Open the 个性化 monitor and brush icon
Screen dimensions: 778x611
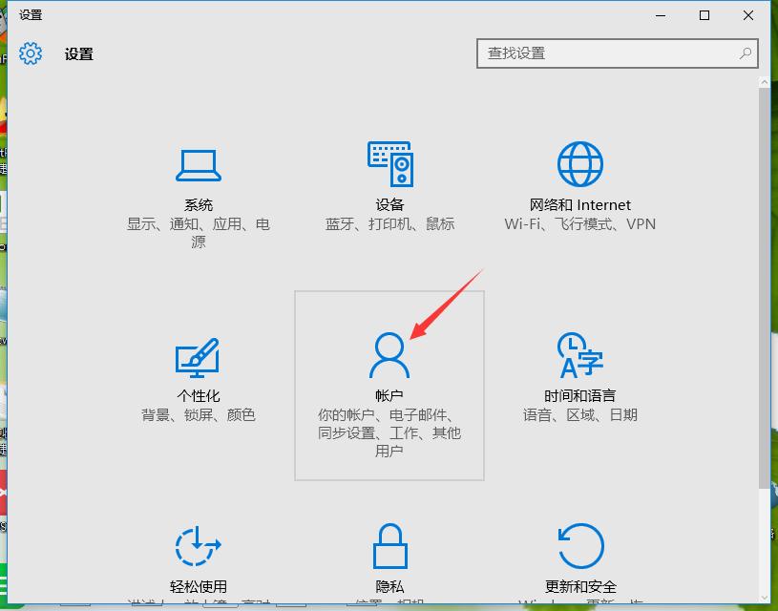(199, 357)
